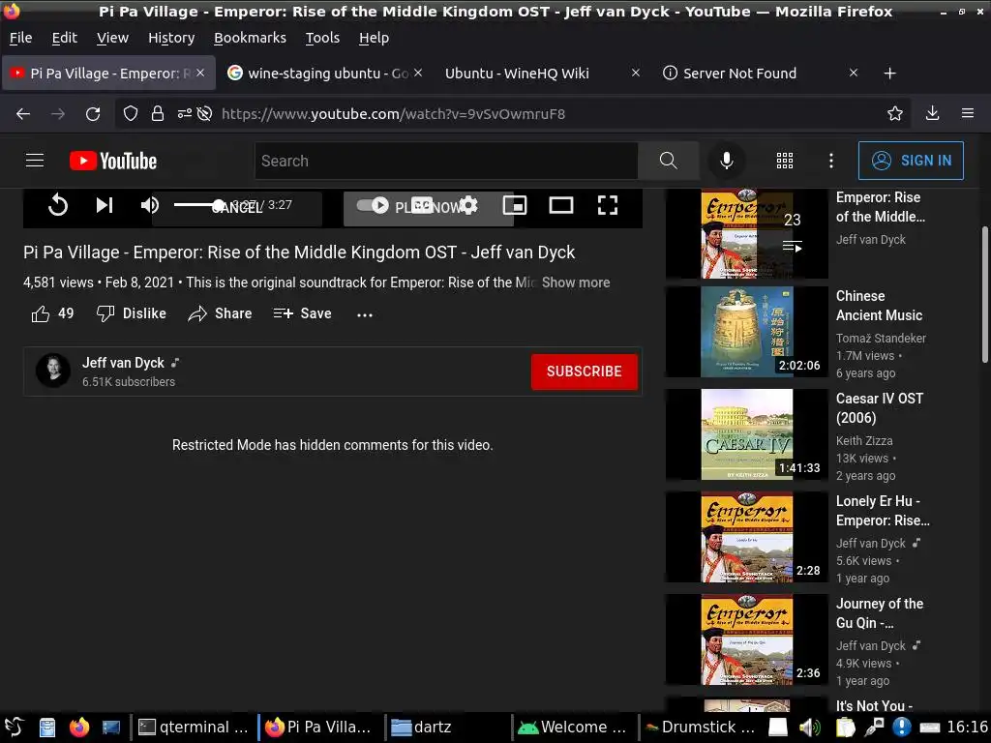Screen dimensions: 991x743
Task: Open Jeff van Dyck channel avatar
Action: [53, 371]
